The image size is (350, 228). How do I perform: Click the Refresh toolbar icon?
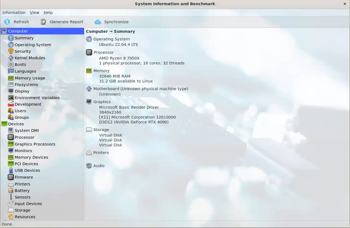tap(7, 22)
